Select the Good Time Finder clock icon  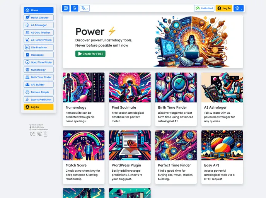click(x=27, y=62)
